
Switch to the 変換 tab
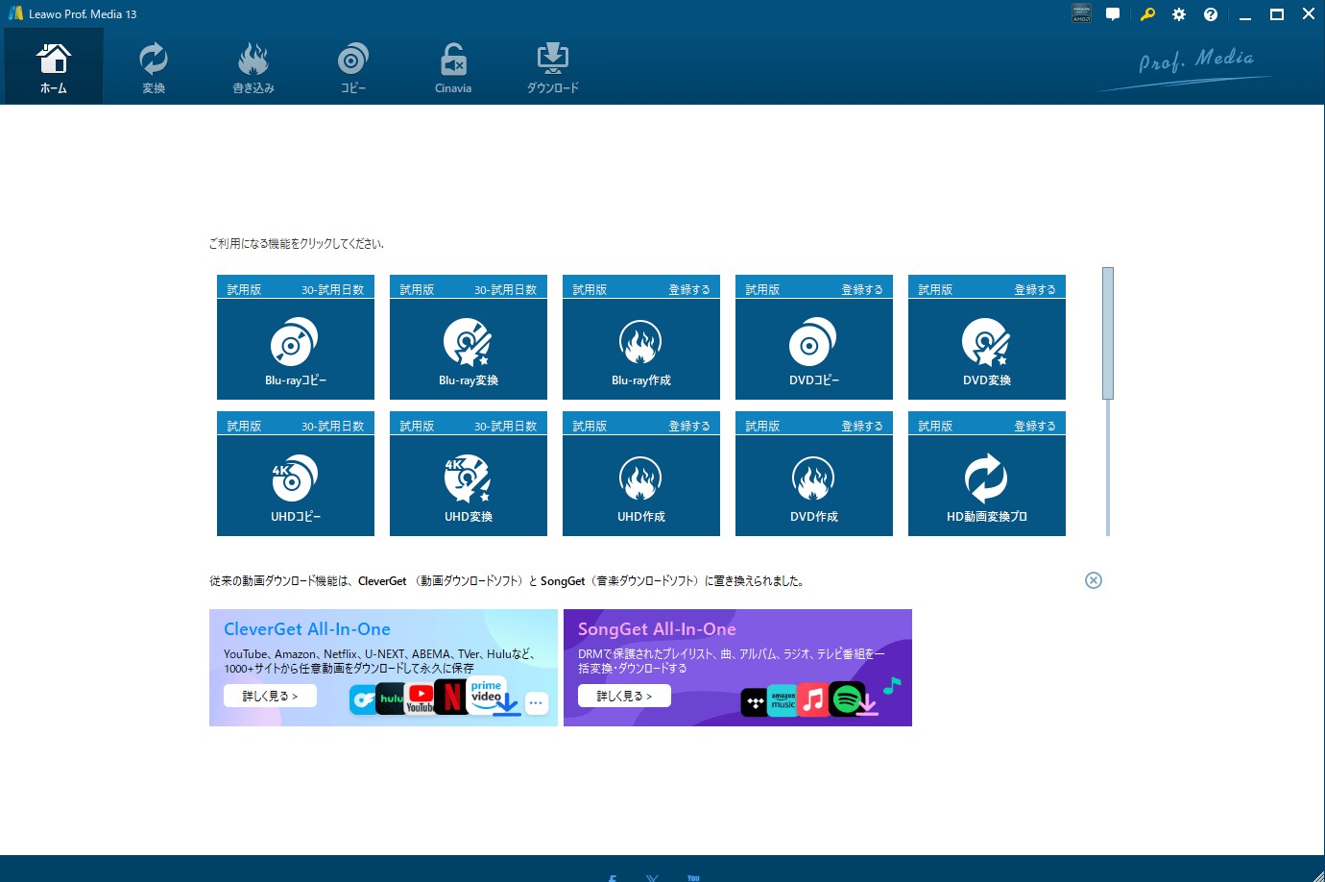click(154, 66)
